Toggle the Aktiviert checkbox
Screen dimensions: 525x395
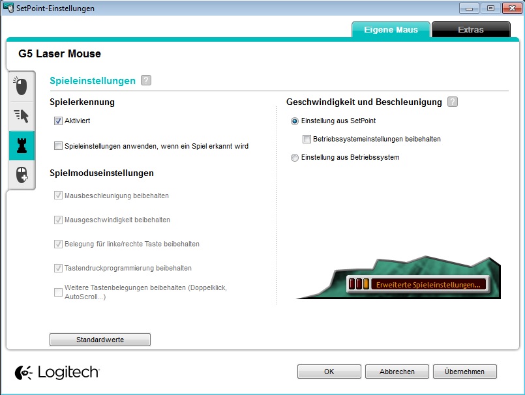pyautogui.click(x=58, y=121)
